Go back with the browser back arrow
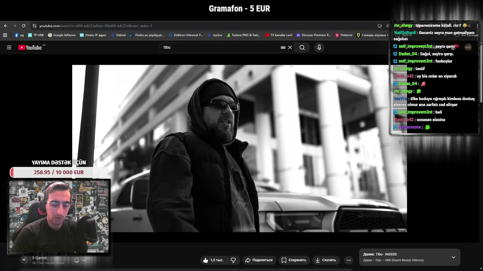The height and width of the screenshot is (271, 483). click(5, 26)
